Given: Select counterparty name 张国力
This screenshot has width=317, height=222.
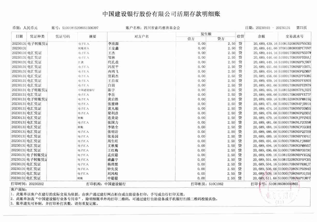Looking at the screenshot, I should (113, 123).
